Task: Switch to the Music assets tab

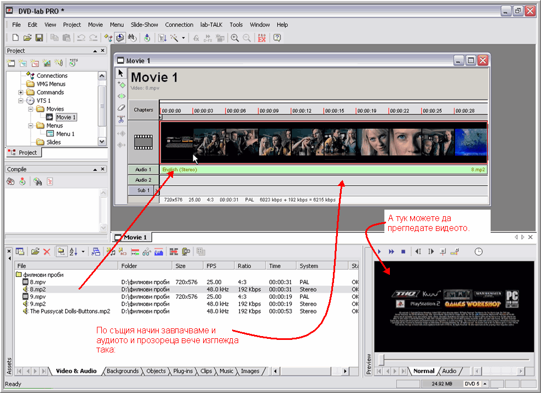Action: pyautogui.click(x=226, y=371)
